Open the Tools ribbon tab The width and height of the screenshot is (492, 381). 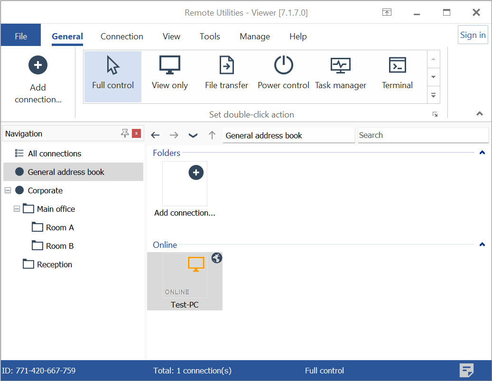pos(210,36)
